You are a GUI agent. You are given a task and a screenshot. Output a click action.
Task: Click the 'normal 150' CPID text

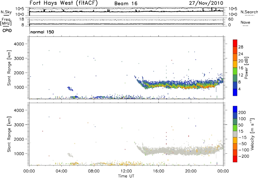42,32
